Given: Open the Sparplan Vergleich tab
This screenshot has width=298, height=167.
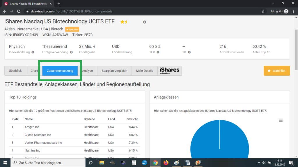Looking at the screenshot, I should tap(114, 71).
